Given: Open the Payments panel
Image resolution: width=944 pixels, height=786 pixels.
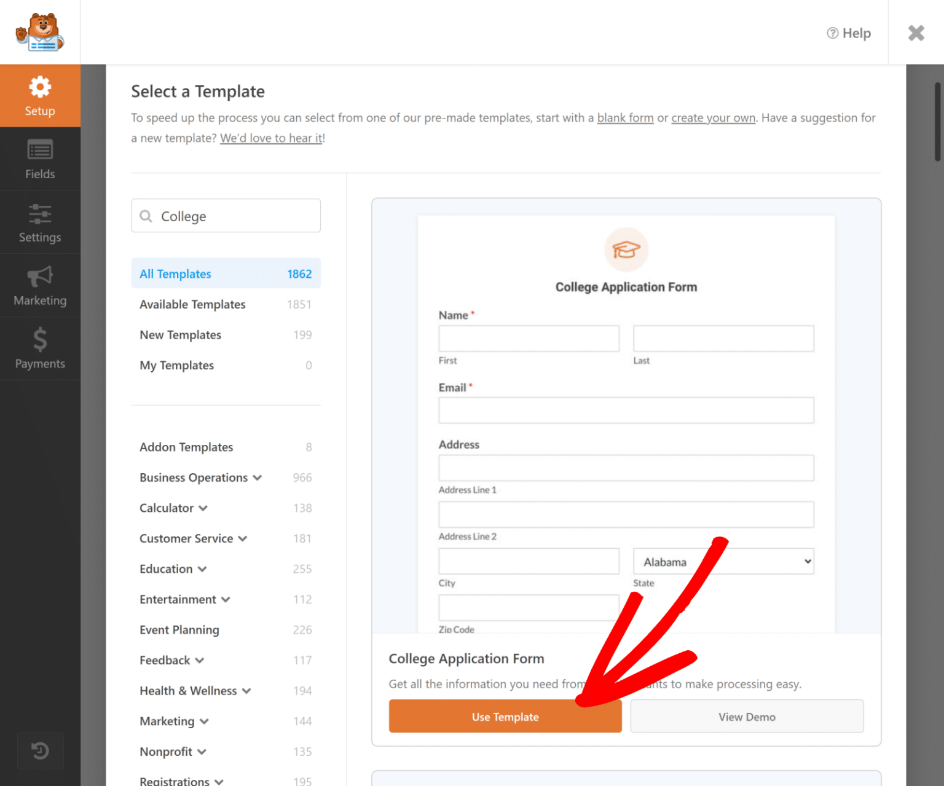Looking at the screenshot, I should point(40,349).
